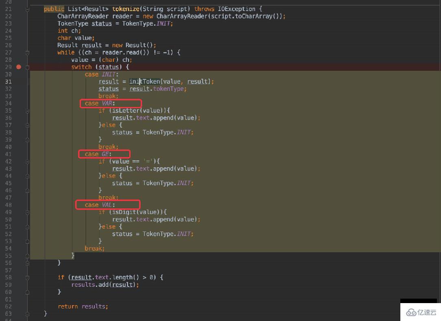
Task: Click 'throws IOException' in method signature
Action: pos(225,9)
